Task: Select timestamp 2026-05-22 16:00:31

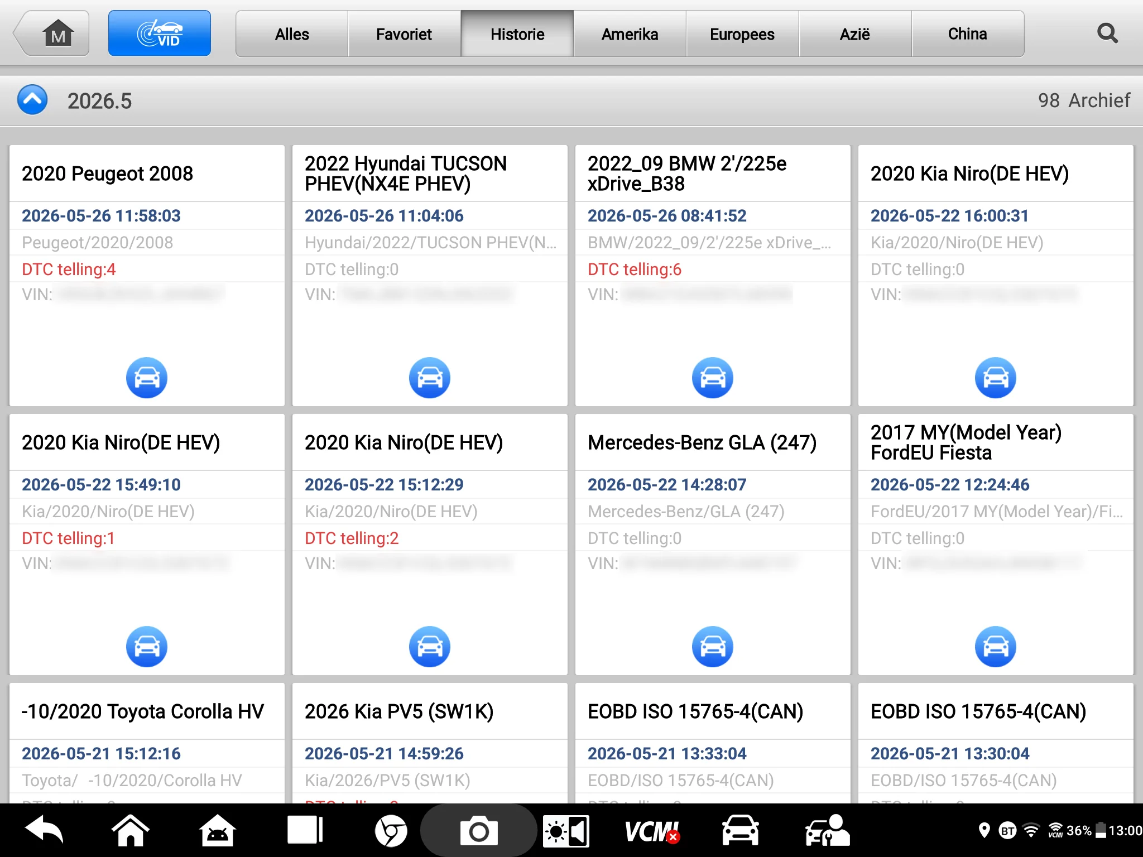Action: 949,215
